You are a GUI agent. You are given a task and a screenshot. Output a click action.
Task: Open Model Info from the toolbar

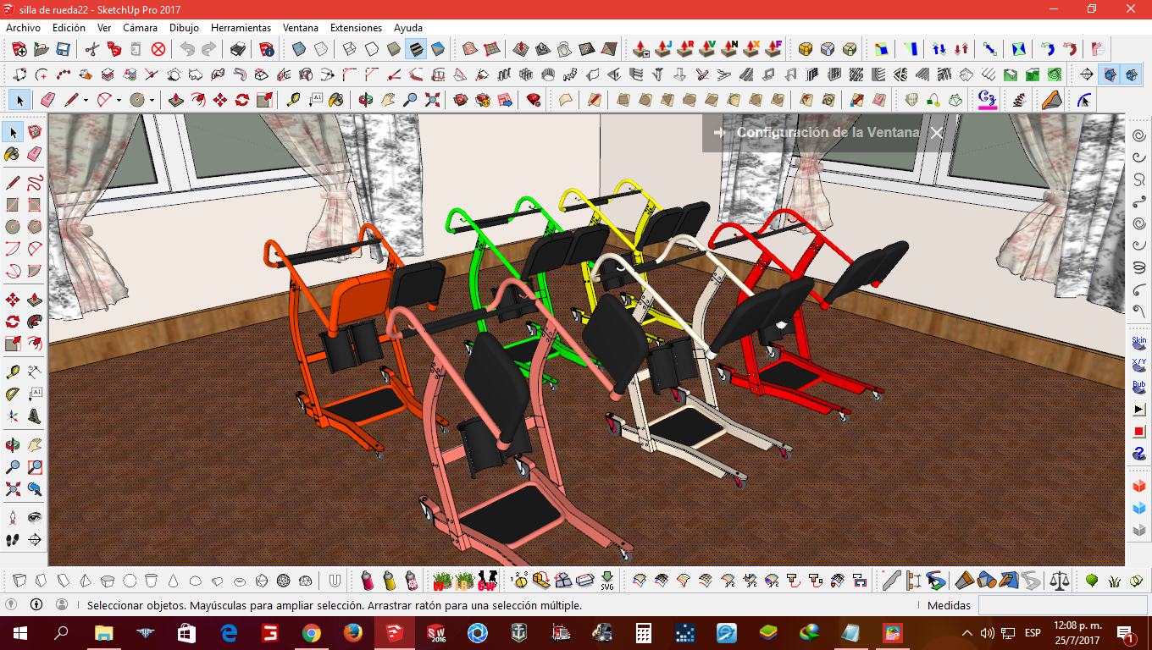pos(267,49)
